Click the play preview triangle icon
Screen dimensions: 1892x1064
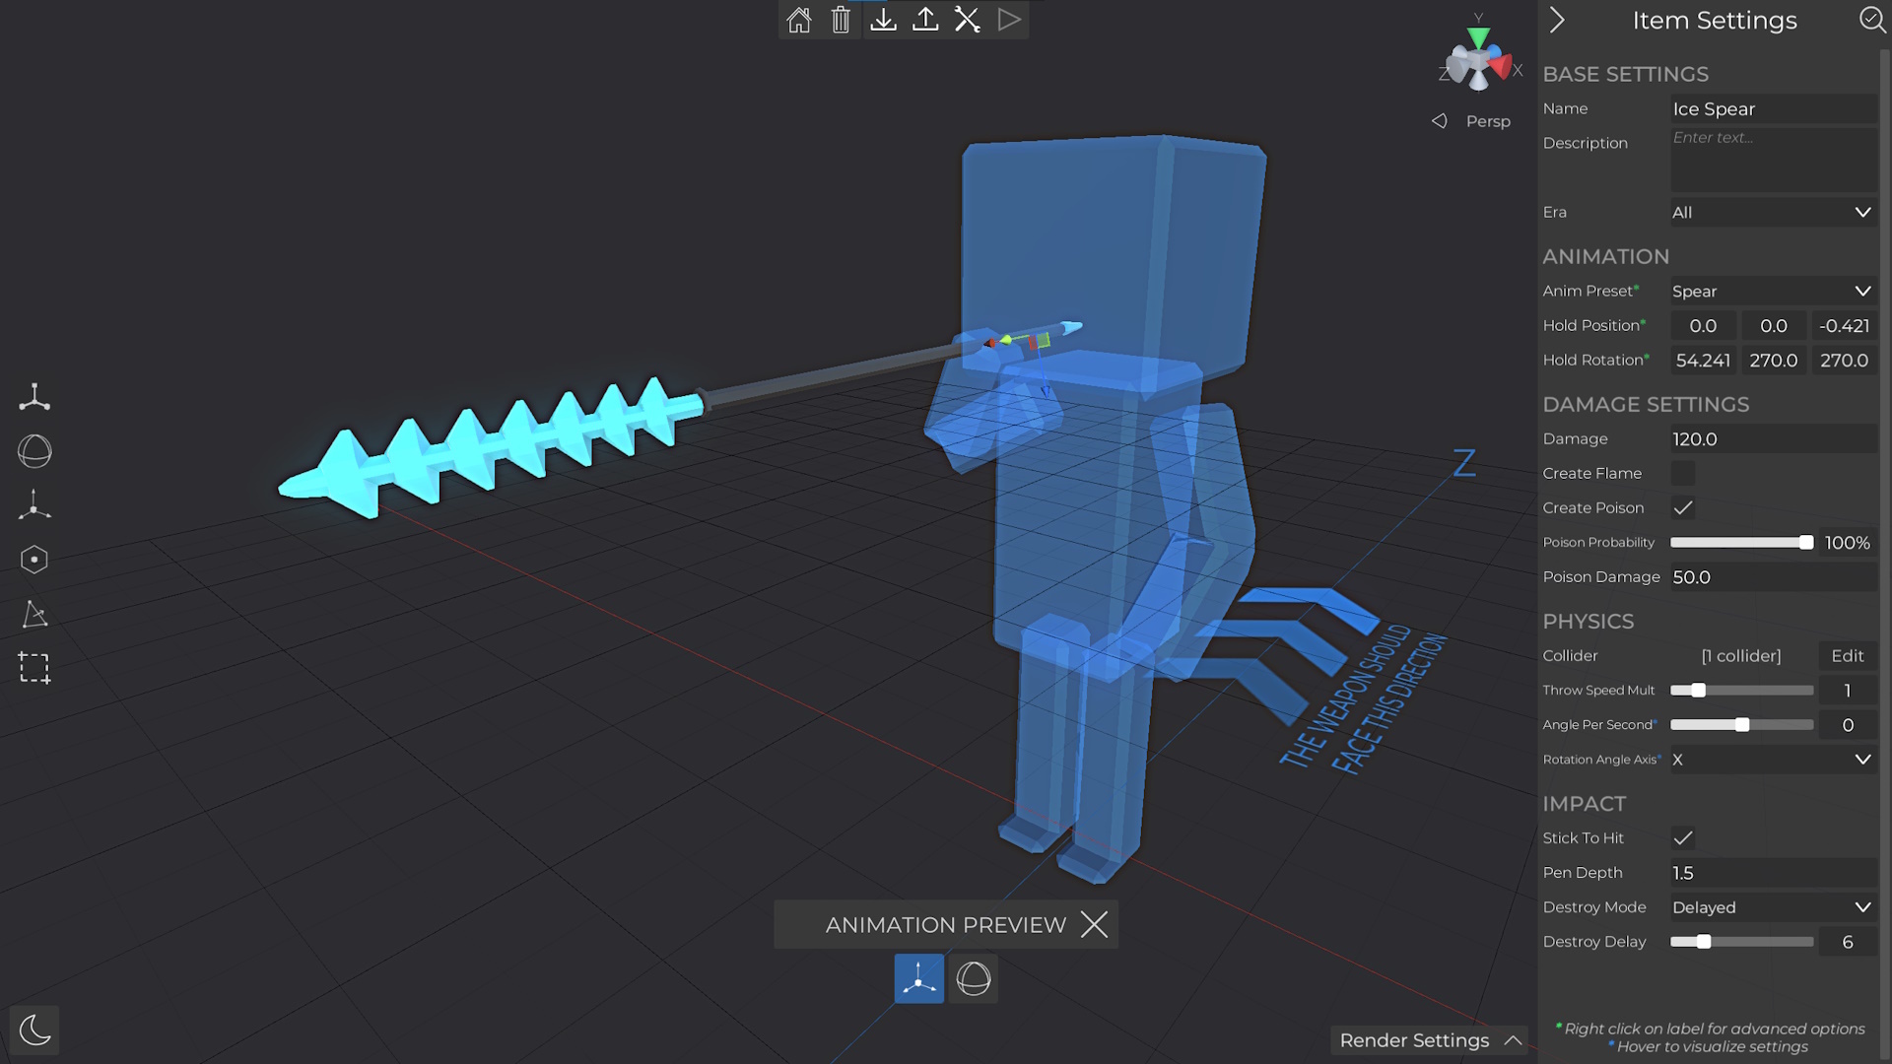pyautogui.click(x=1009, y=20)
